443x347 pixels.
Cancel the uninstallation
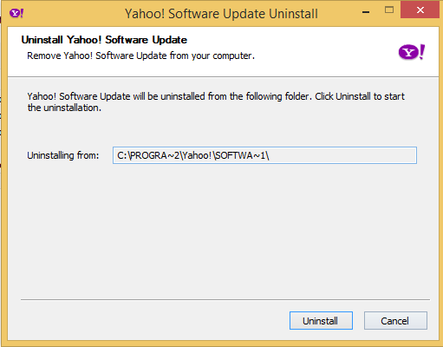pos(395,320)
